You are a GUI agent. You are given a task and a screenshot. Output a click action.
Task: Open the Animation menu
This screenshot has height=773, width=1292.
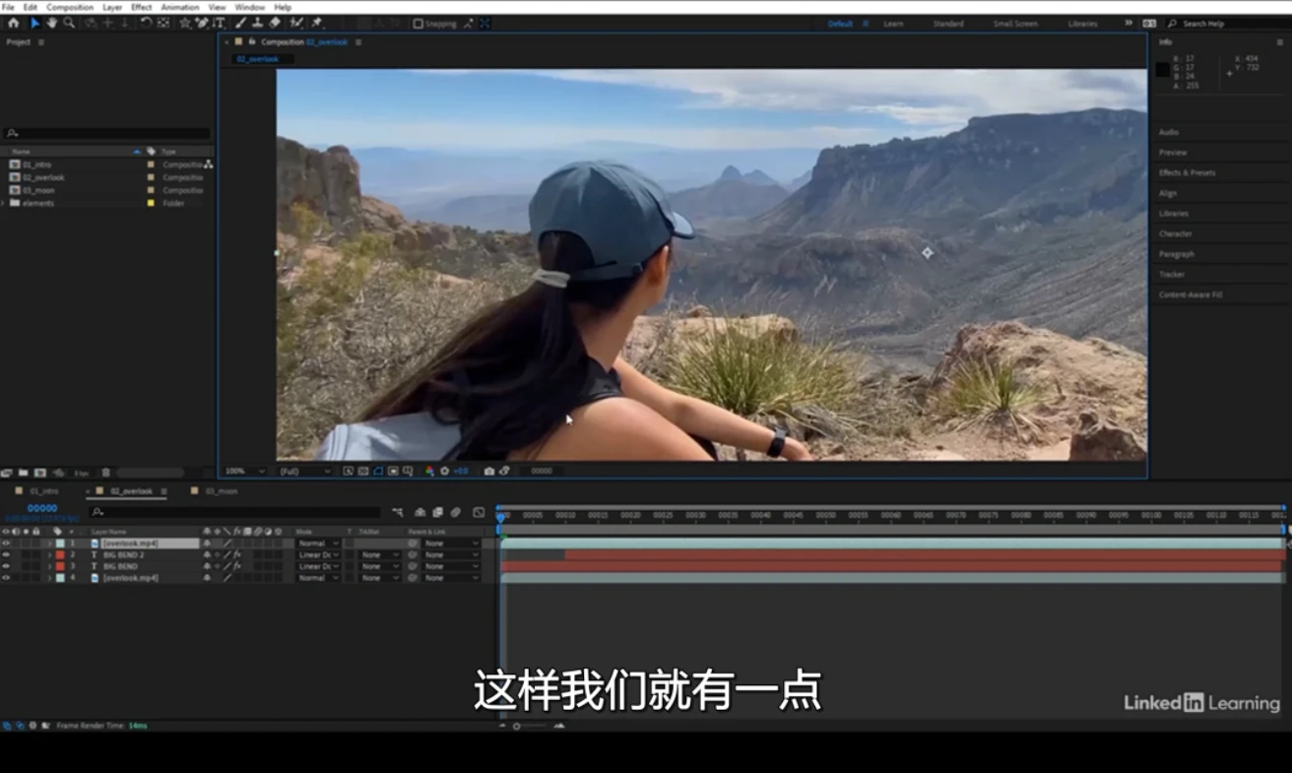(179, 7)
